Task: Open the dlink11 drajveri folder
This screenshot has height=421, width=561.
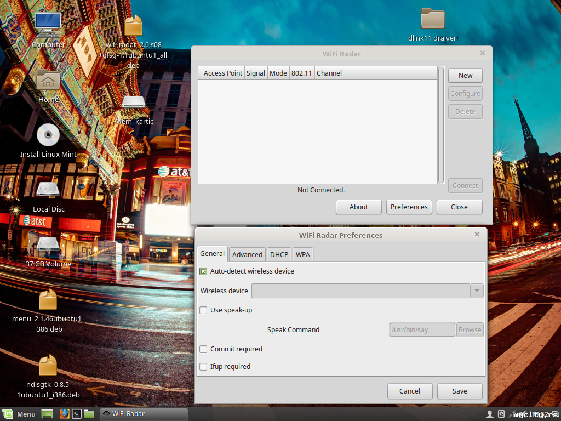Action: pos(433,19)
